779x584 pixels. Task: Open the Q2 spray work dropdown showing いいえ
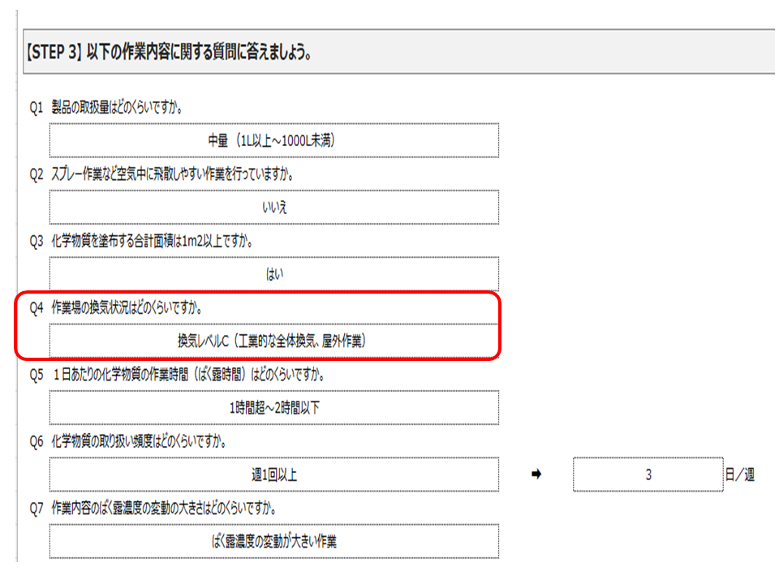(x=273, y=207)
